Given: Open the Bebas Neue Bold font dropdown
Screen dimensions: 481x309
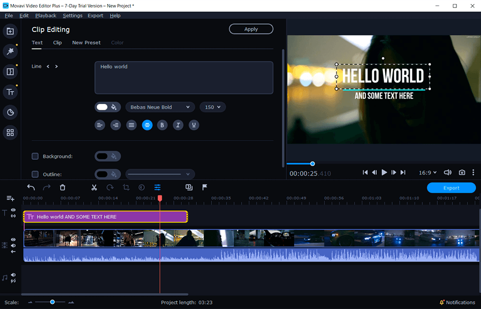Looking at the screenshot, I should pyautogui.click(x=160, y=106).
